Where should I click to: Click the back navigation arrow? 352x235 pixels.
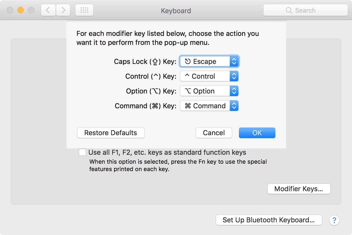point(48,10)
